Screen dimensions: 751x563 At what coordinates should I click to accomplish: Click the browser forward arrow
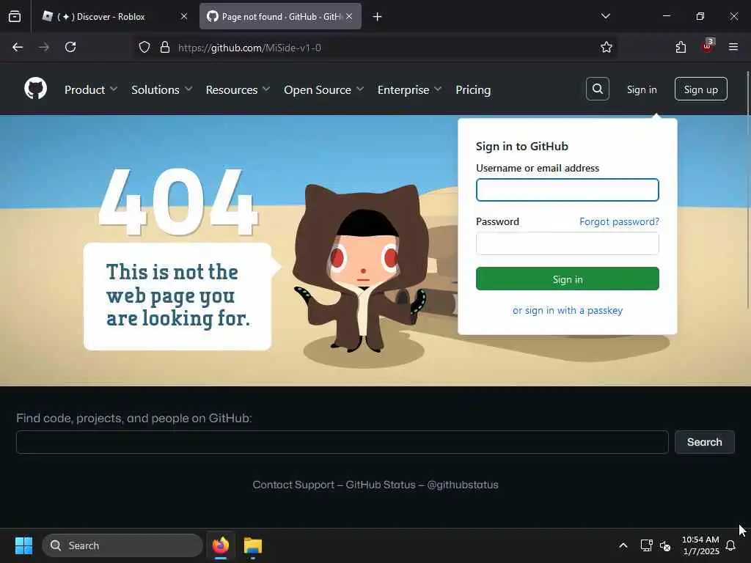pyautogui.click(x=44, y=47)
